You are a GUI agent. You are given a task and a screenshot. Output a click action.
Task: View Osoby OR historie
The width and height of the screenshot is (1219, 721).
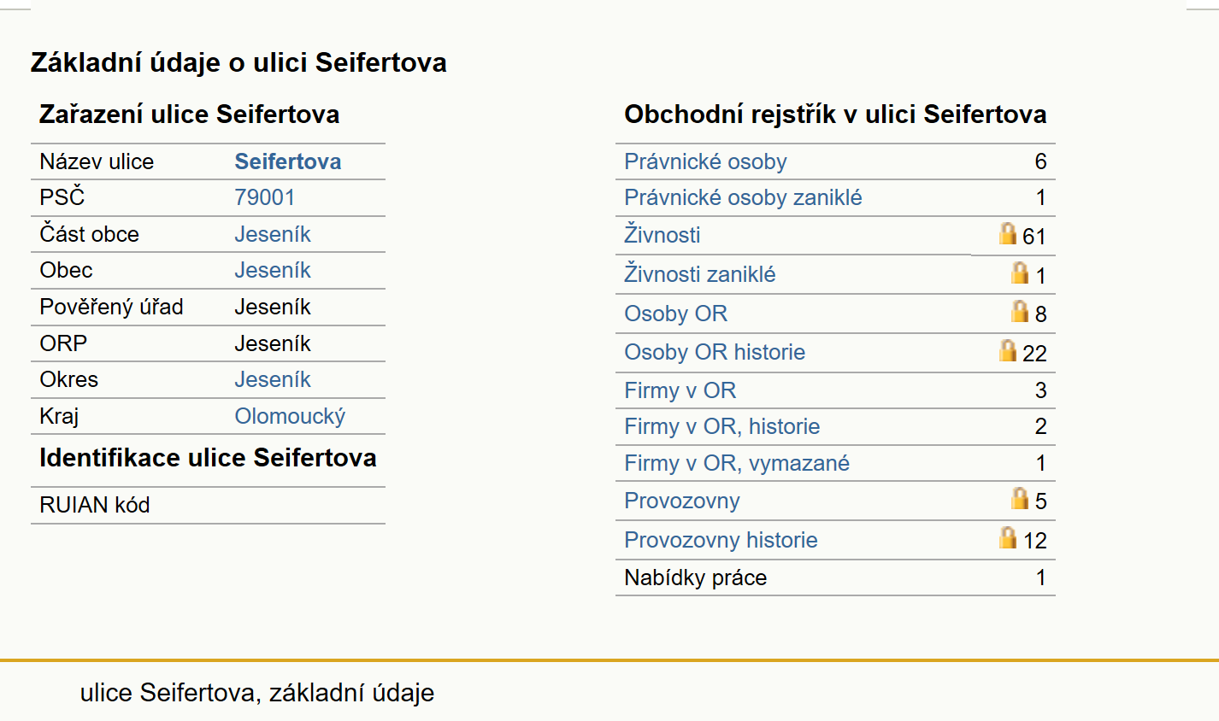pos(715,352)
